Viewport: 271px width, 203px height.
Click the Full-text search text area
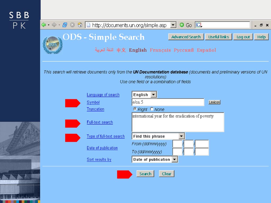(178, 122)
